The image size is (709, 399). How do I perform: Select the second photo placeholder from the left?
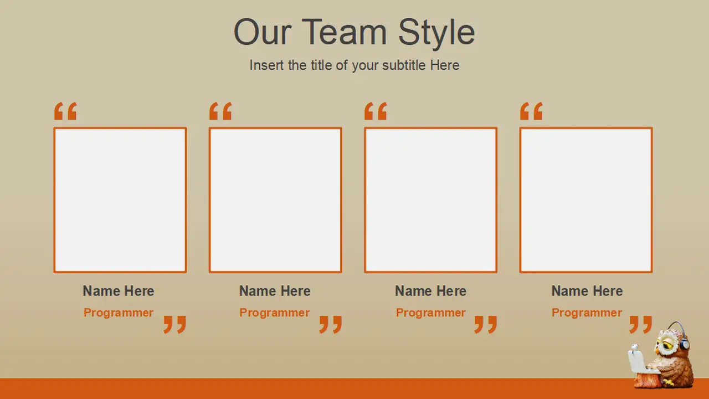[275, 200]
